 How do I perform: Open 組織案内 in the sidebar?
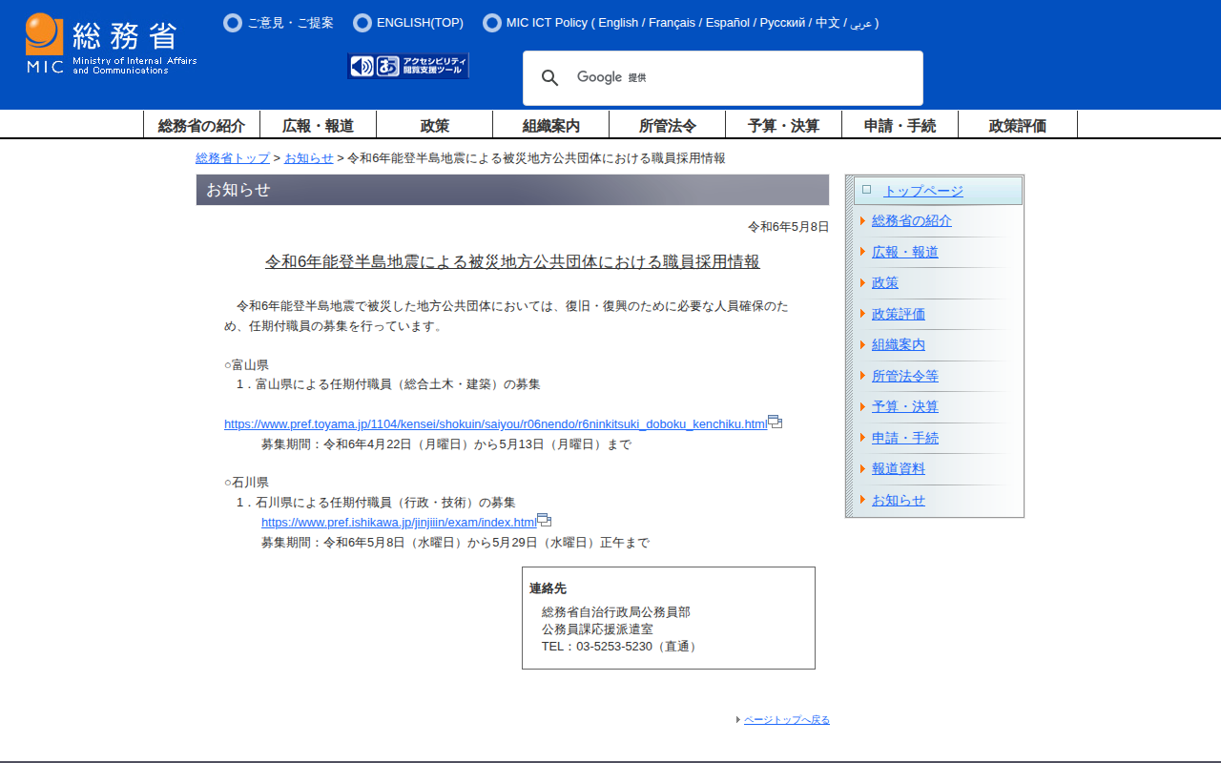899,345
